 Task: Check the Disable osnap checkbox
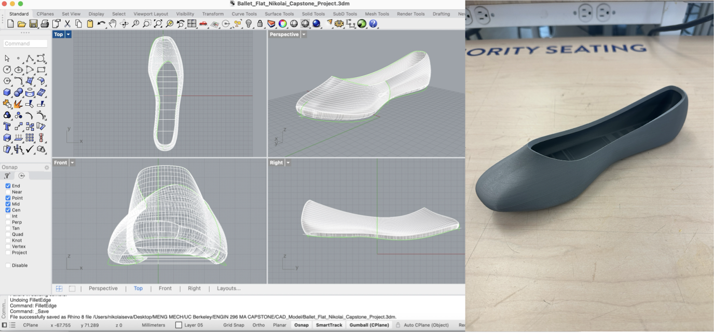pyautogui.click(x=8, y=266)
